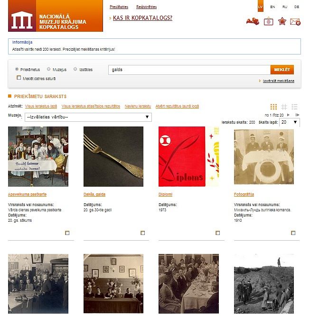The image size is (310, 316).
Task: Open the Izvērstā meklēšana link
Action: [x=278, y=81]
